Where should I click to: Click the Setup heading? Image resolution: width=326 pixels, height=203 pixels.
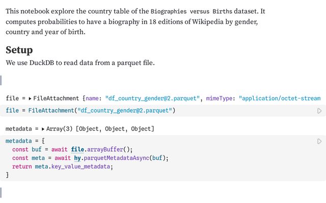[19, 50]
